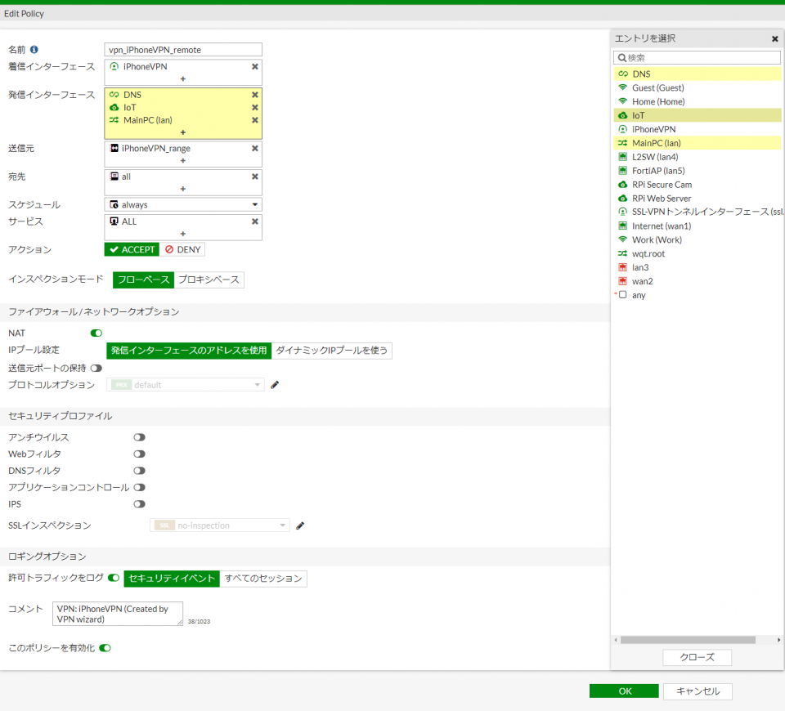Screen dimensions: 785x711
Task: Click the search magnifier icon in entry panel
Action: click(x=621, y=57)
